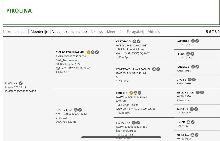Open the pedigree tree icon for UNIEK

tap(189, 122)
